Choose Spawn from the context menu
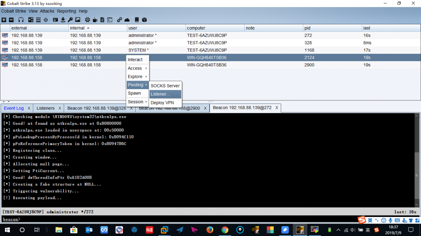 [x=137, y=93]
